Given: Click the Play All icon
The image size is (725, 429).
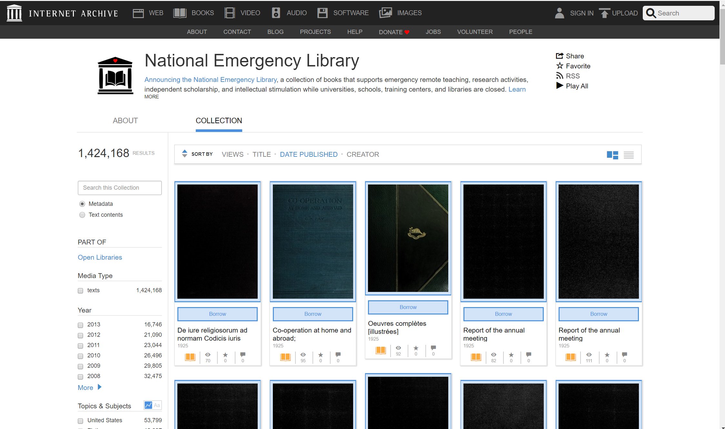Looking at the screenshot, I should click(560, 86).
